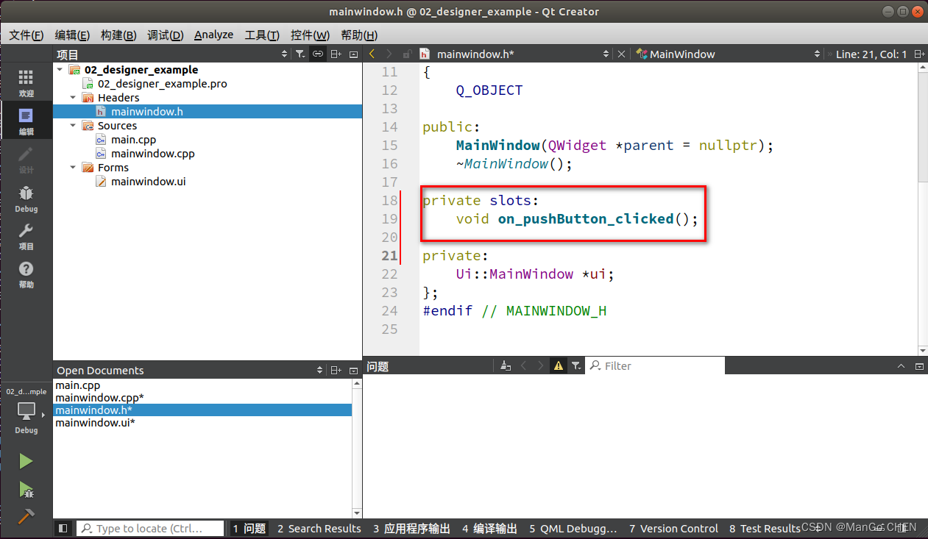Open the kit selector monitor icon
The height and width of the screenshot is (539, 928).
click(x=26, y=412)
